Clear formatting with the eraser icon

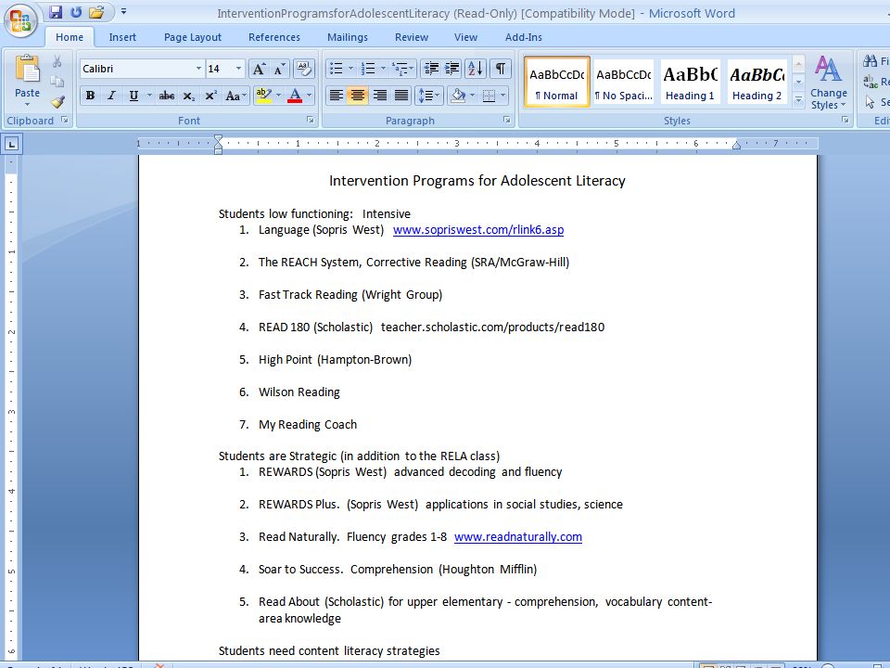[x=304, y=69]
